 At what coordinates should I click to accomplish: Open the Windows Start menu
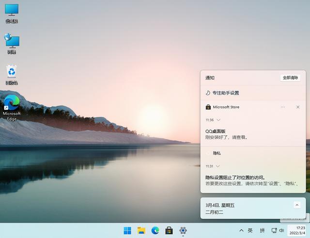(x=127, y=231)
